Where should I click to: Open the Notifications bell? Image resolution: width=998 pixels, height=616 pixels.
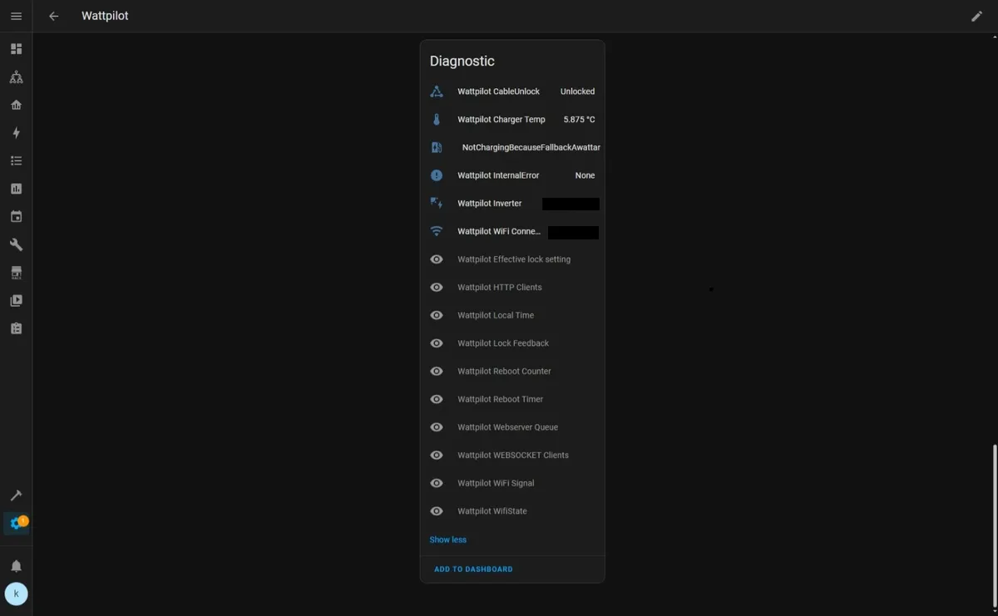tap(16, 566)
